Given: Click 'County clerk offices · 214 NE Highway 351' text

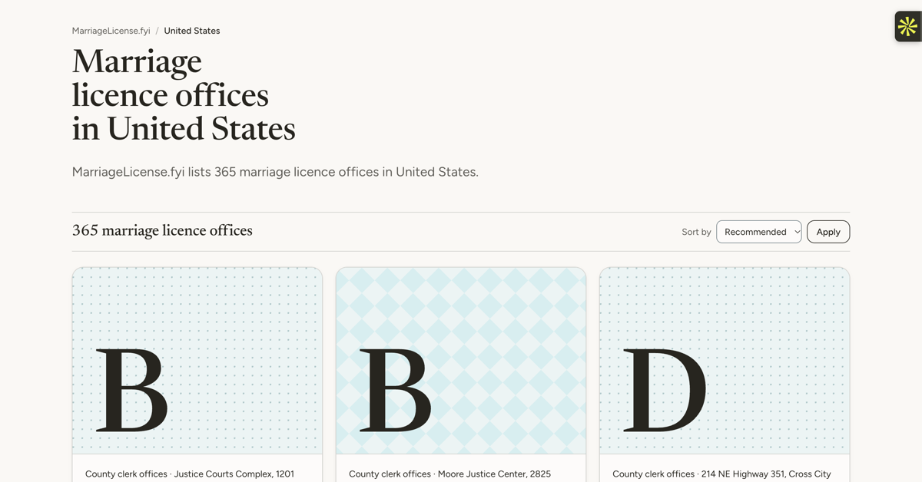Looking at the screenshot, I should (x=721, y=474).
